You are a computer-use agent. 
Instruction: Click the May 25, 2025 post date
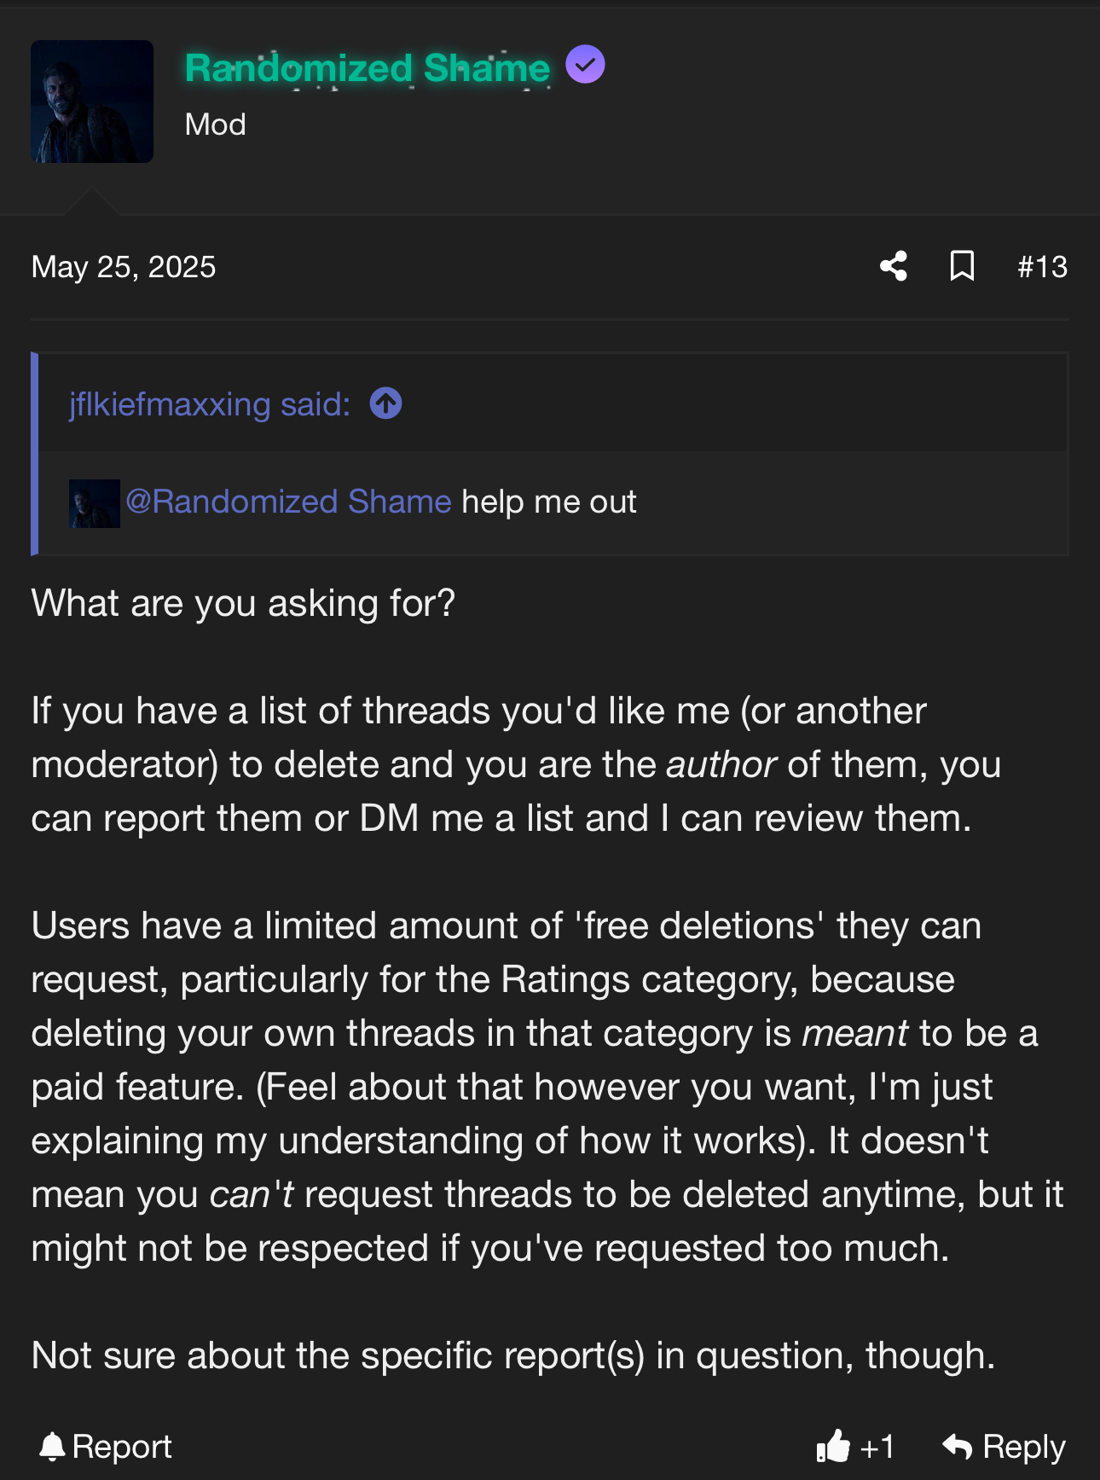[124, 267]
